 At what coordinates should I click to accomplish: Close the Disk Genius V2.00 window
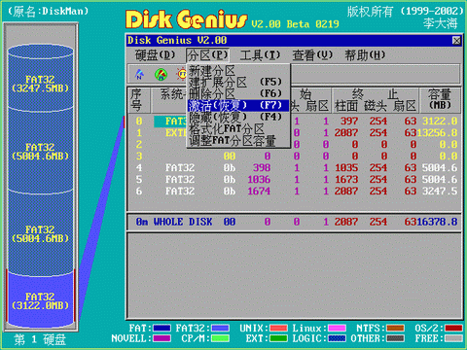point(456,41)
